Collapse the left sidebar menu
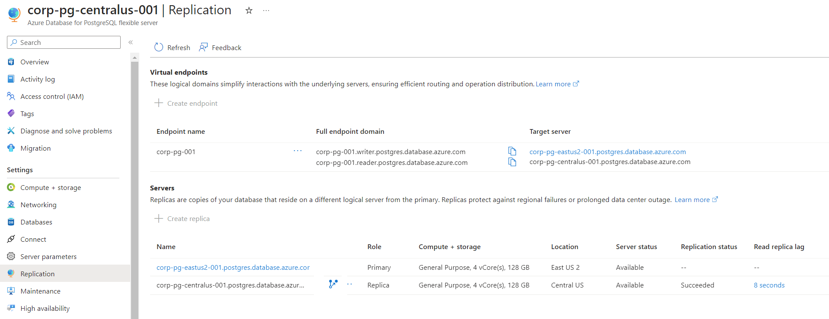Viewport: 829px width, 319px height. [131, 42]
